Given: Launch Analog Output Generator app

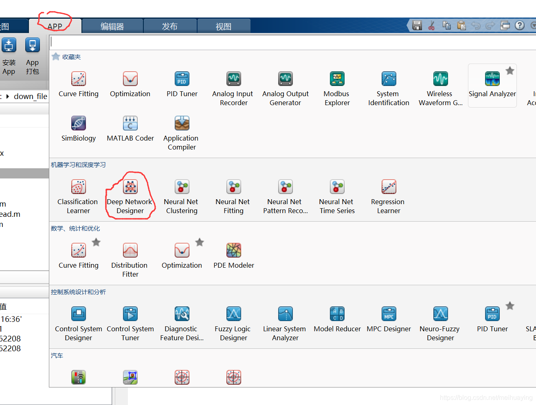Looking at the screenshot, I should pos(285,89).
